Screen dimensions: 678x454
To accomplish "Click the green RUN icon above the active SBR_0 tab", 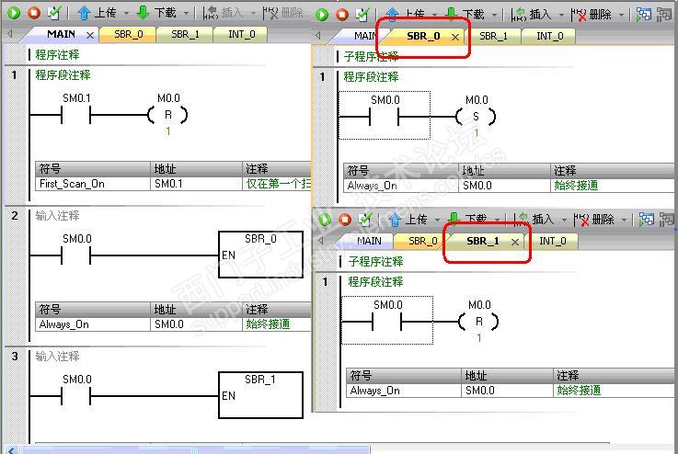I will [x=321, y=15].
